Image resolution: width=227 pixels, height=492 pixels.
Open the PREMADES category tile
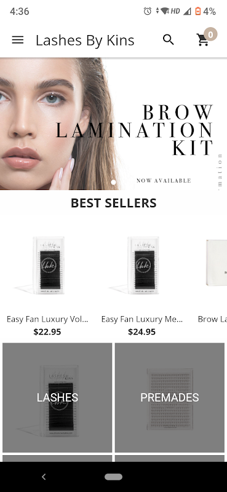point(170,397)
